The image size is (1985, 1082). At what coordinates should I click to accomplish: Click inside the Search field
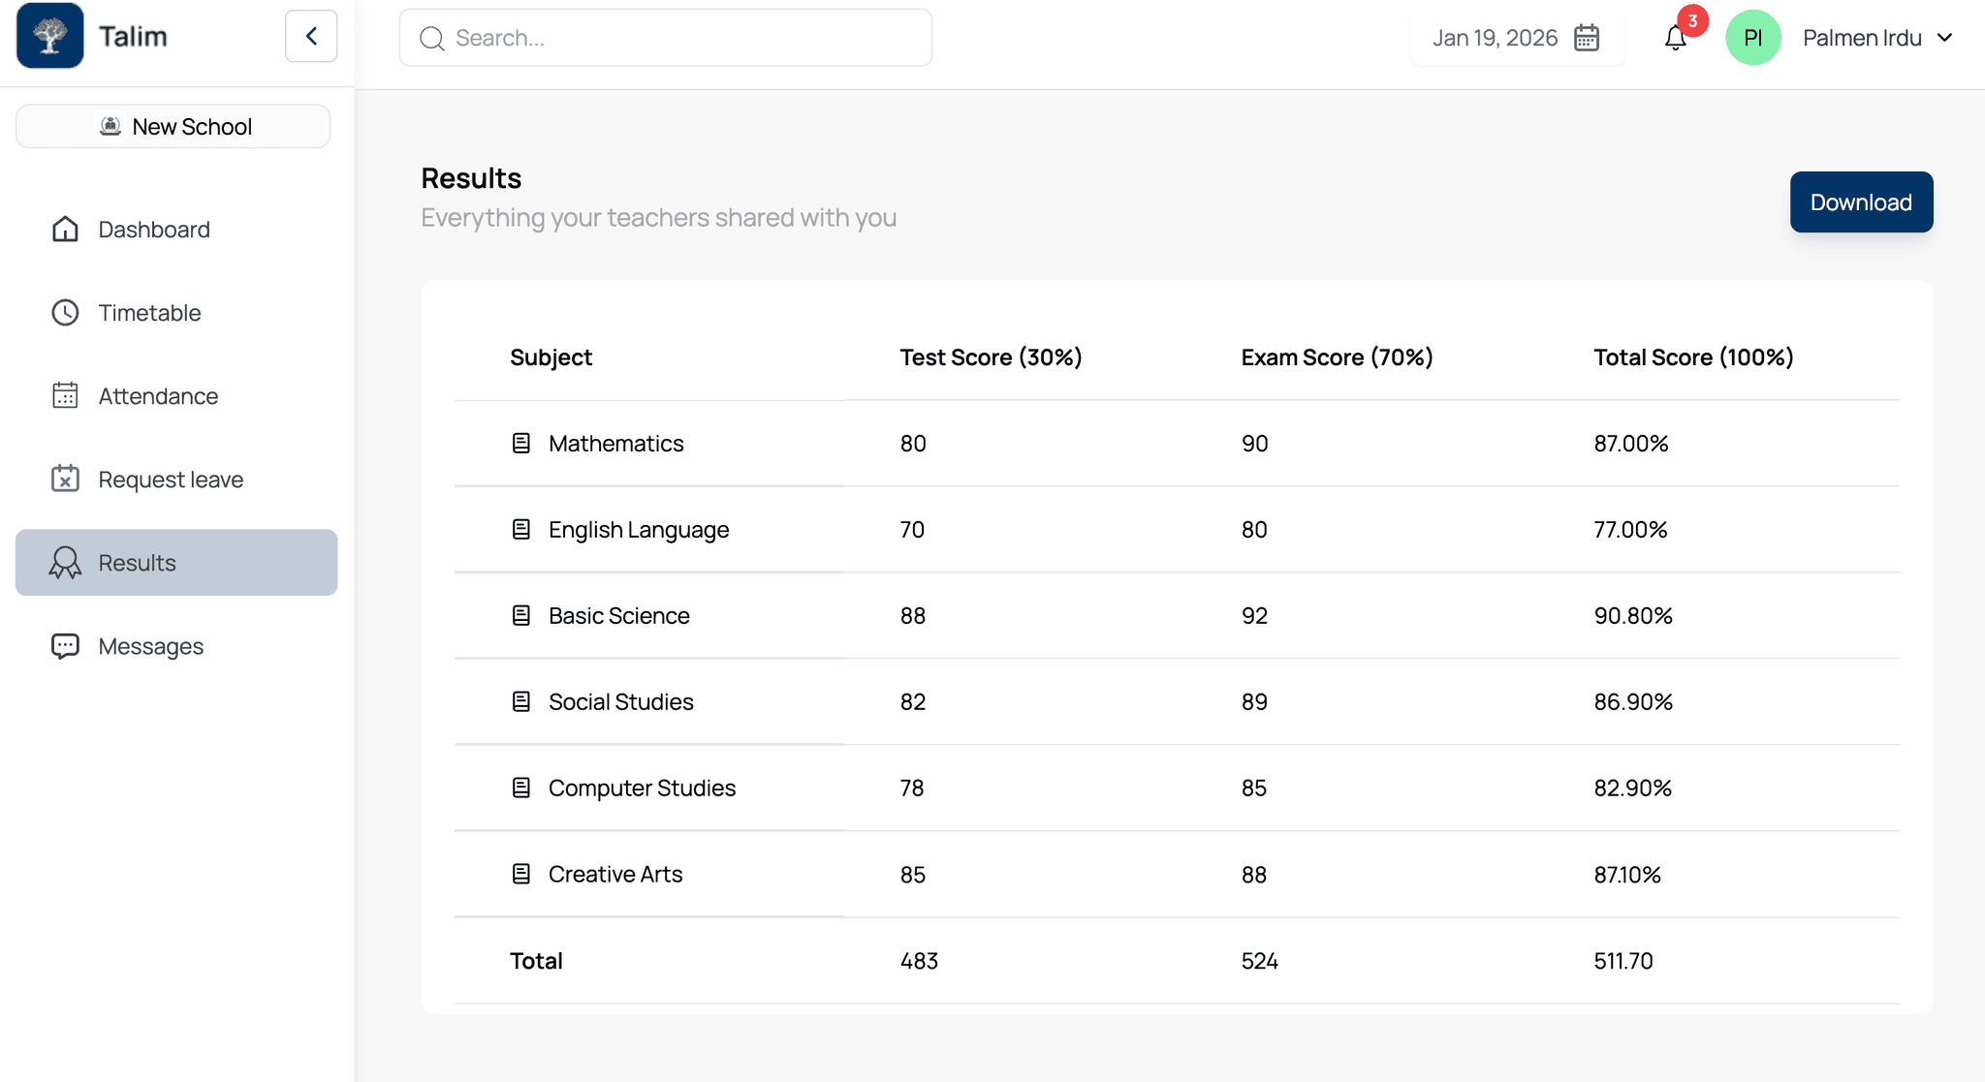665,38
